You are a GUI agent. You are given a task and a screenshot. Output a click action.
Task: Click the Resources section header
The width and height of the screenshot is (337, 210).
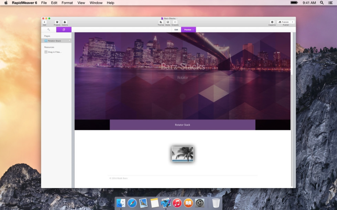click(49, 47)
